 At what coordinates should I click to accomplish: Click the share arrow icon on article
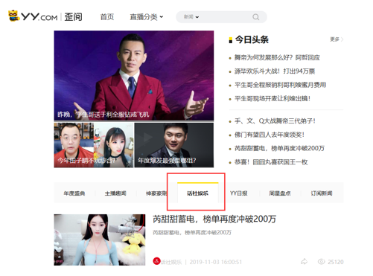pos(304,262)
